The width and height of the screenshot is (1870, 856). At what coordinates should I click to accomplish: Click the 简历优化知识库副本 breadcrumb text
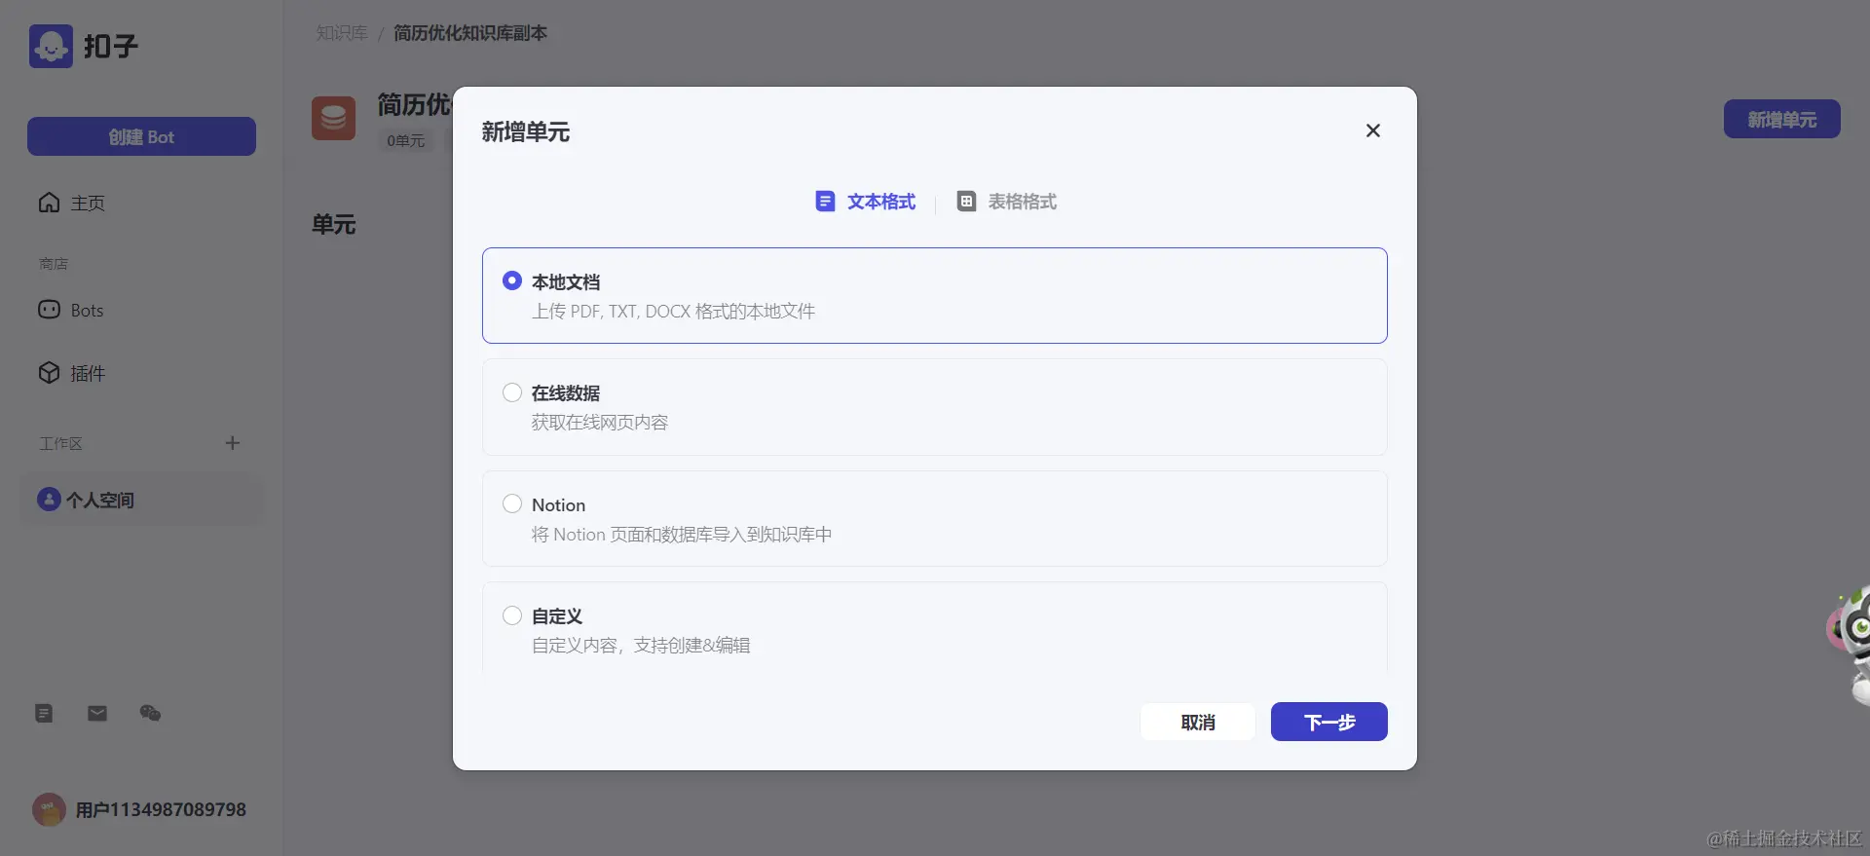tap(470, 33)
